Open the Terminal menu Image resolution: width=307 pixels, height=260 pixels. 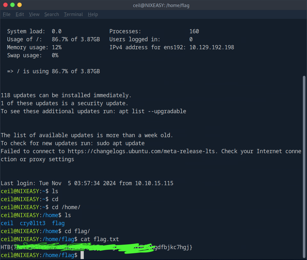pos(73,14)
